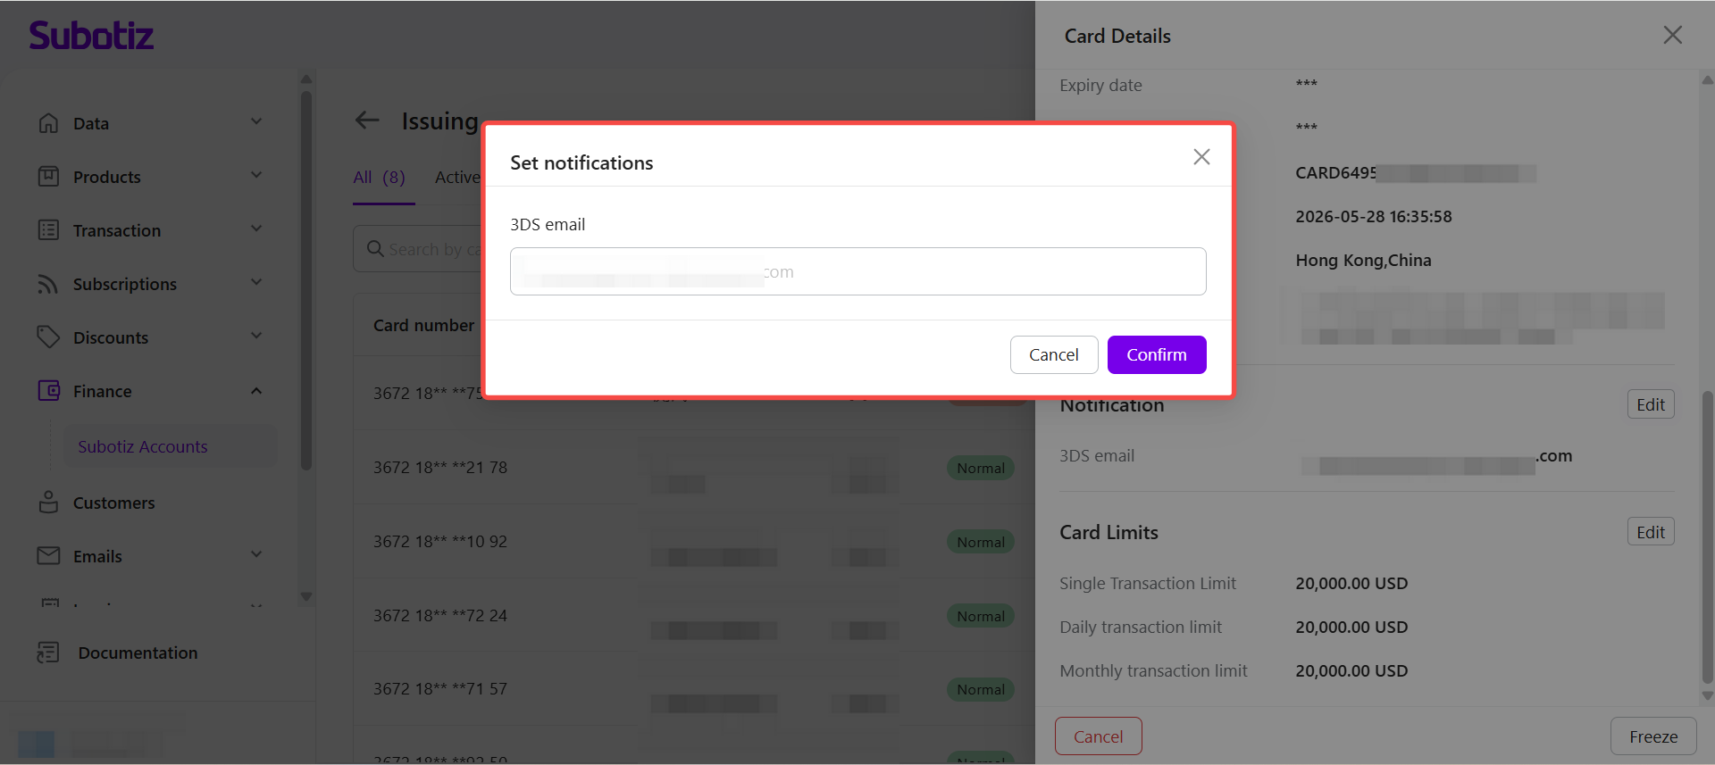Freeze the card
Viewport: 1715px width, 765px height.
1653,736
